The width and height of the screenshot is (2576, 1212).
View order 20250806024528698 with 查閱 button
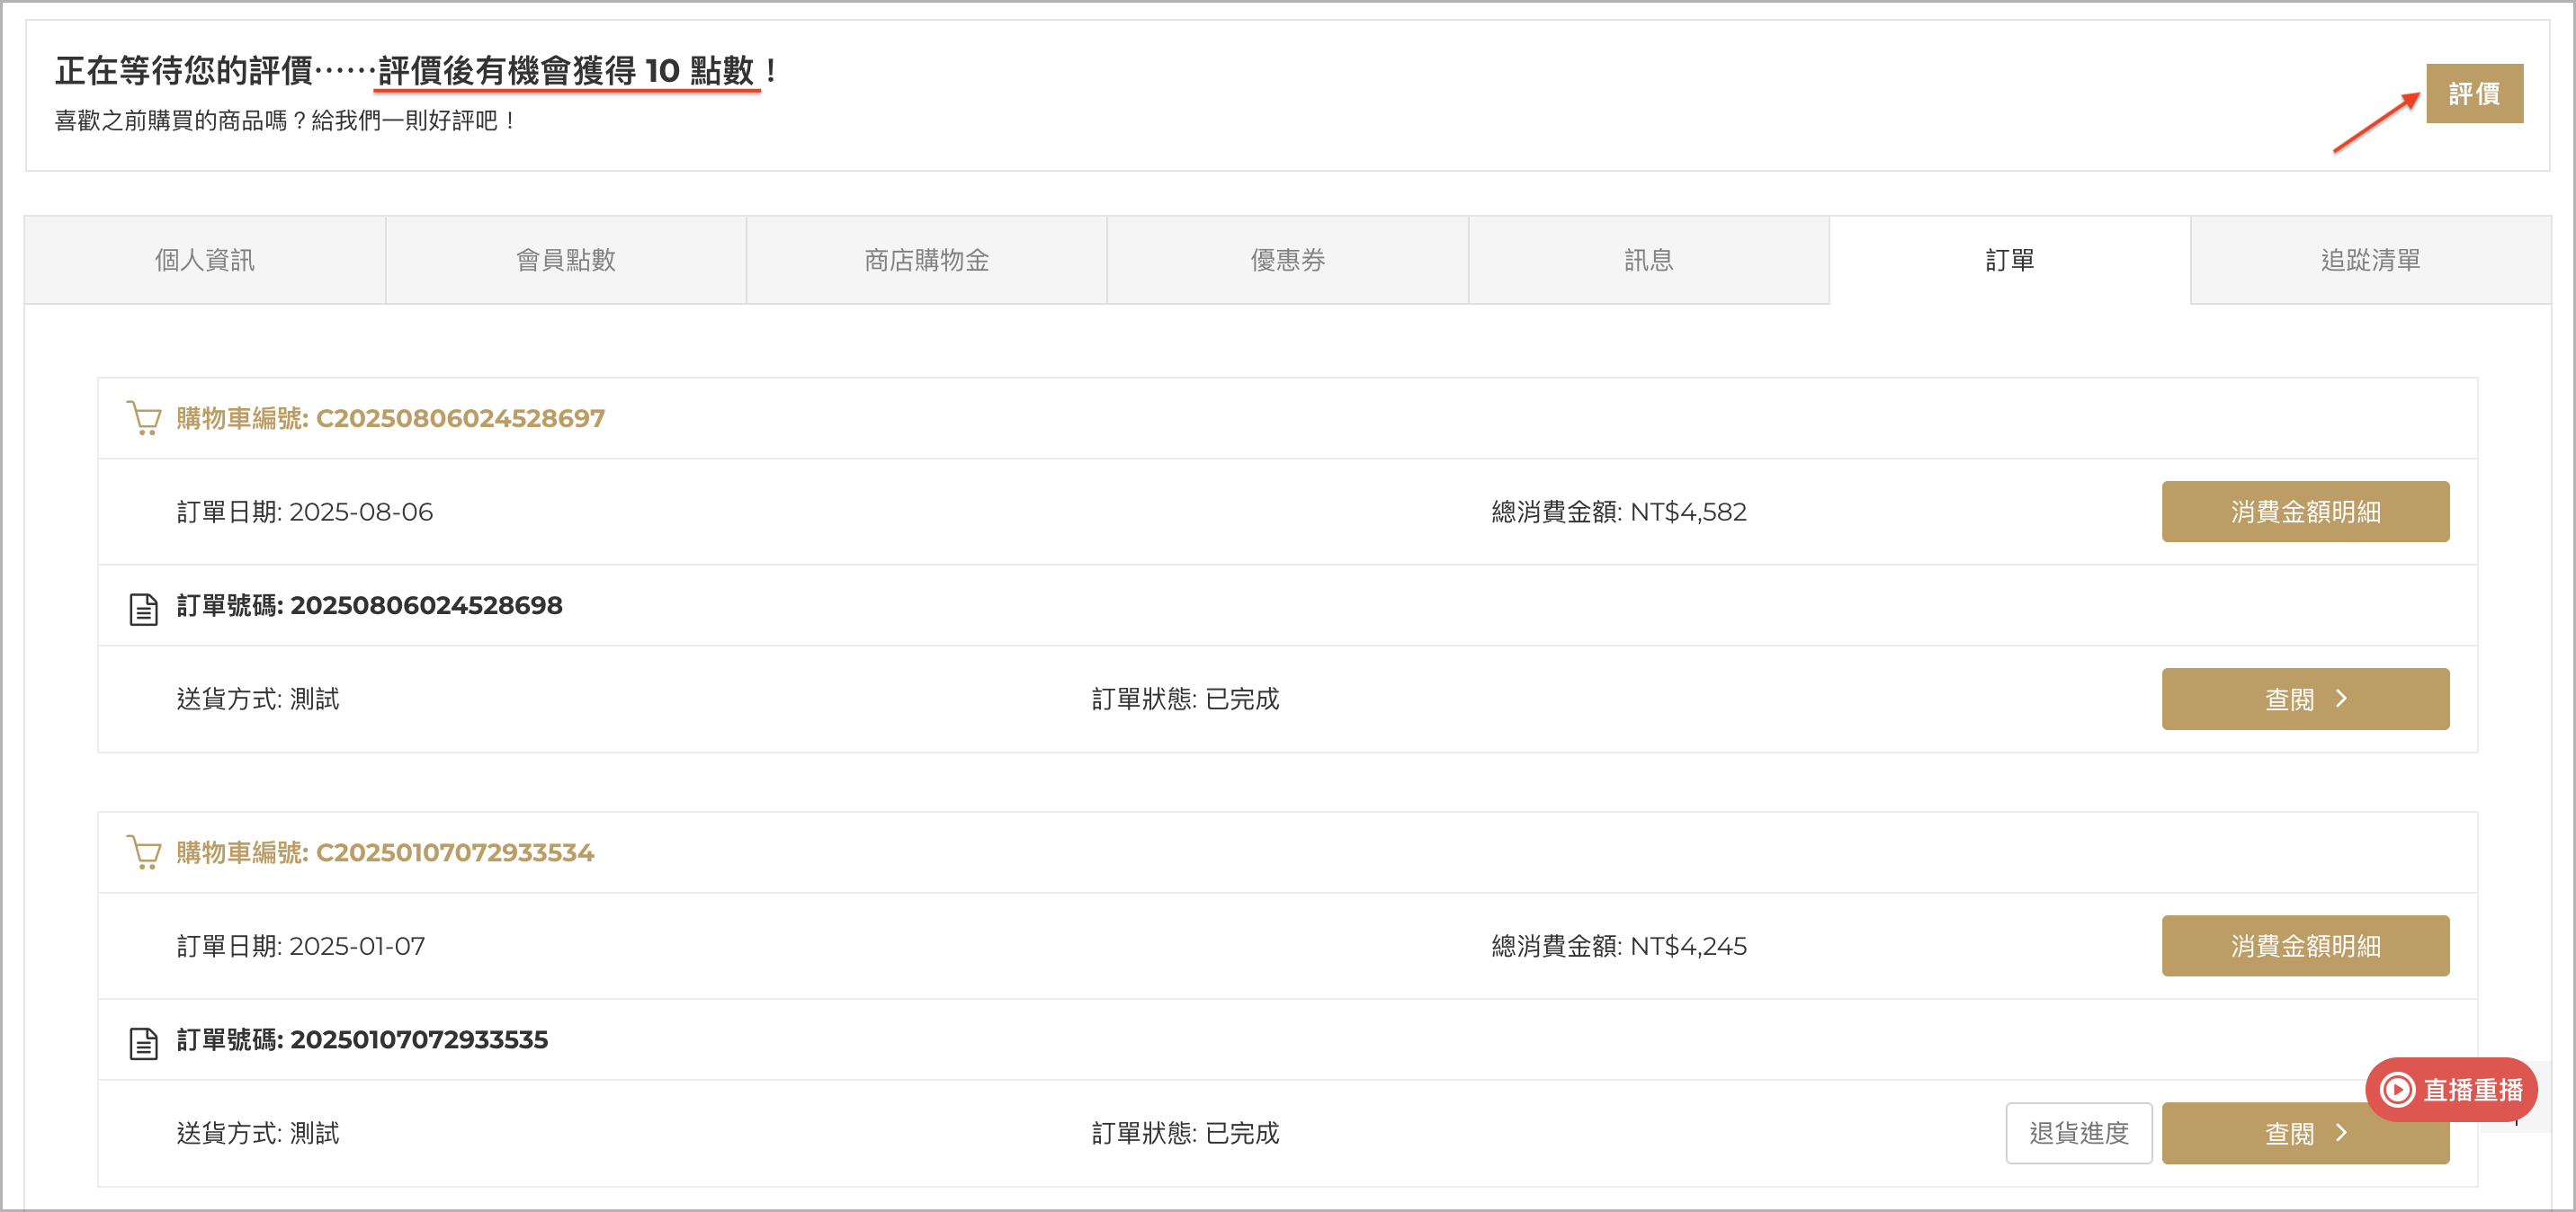tap(2305, 698)
